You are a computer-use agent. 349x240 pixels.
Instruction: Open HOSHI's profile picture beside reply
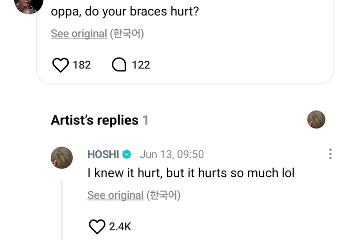tap(62, 158)
